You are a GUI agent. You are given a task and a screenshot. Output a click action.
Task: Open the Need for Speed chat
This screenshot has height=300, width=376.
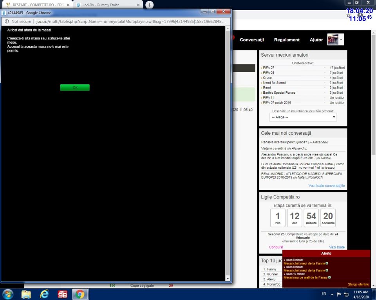(274, 83)
